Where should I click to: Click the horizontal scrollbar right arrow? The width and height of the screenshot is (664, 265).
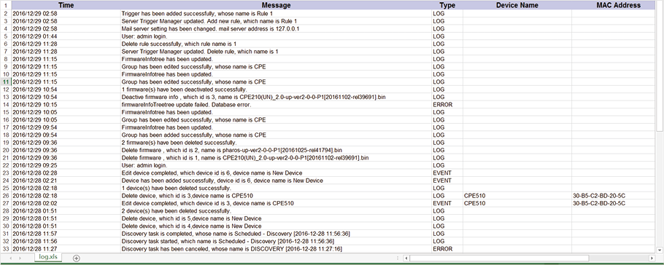[x=652, y=258]
